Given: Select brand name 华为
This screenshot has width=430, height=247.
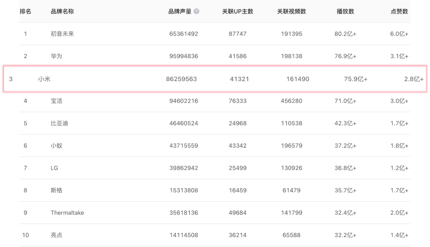Looking at the screenshot, I should click(56, 56).
